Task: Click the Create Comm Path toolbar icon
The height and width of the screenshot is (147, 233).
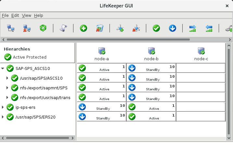Action: pos(120,28)
